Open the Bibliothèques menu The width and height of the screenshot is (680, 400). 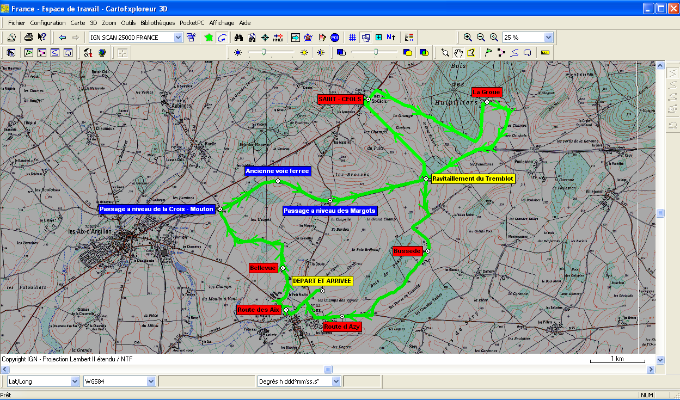tap(157, 23)
